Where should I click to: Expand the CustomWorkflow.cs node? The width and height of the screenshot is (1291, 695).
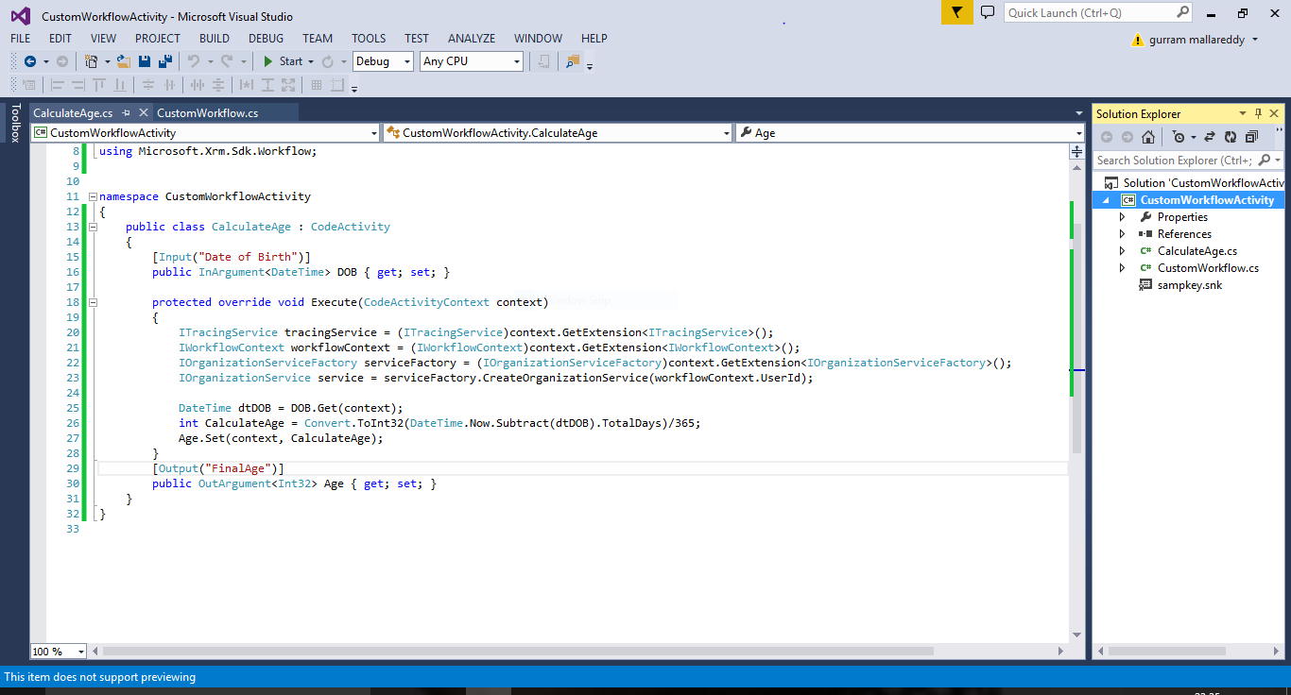click(x=1122, y=268)
